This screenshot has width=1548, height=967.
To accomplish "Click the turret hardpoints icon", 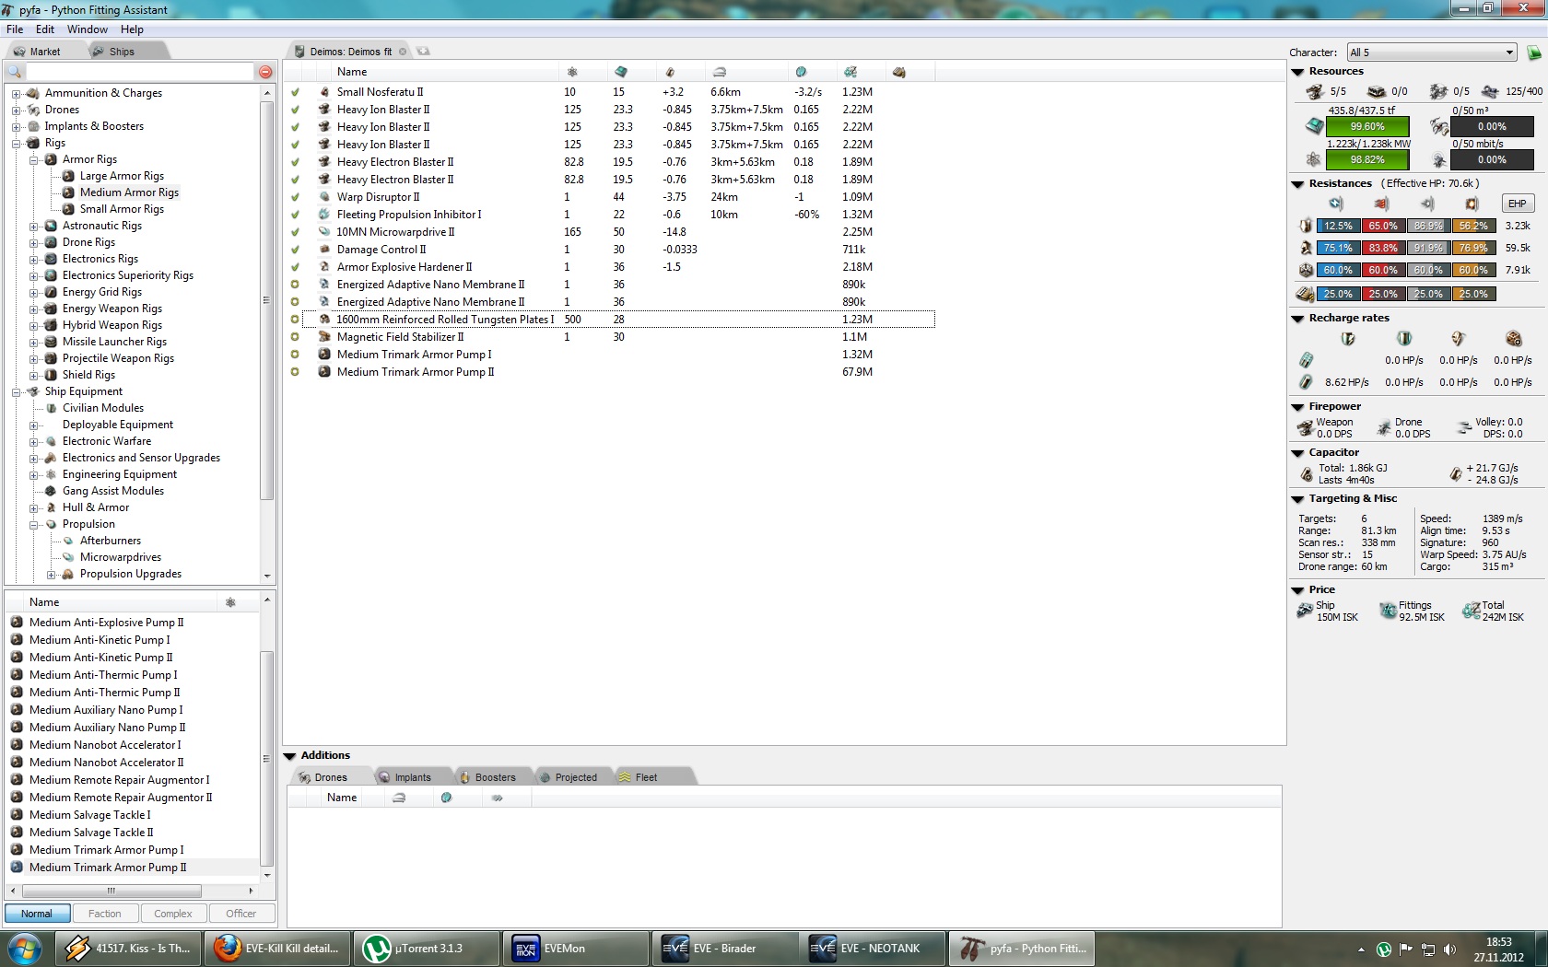I will [1315, 91].
